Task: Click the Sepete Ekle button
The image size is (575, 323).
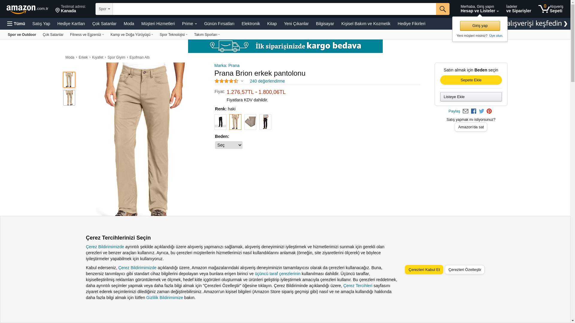Action: [x=471, y=80]
